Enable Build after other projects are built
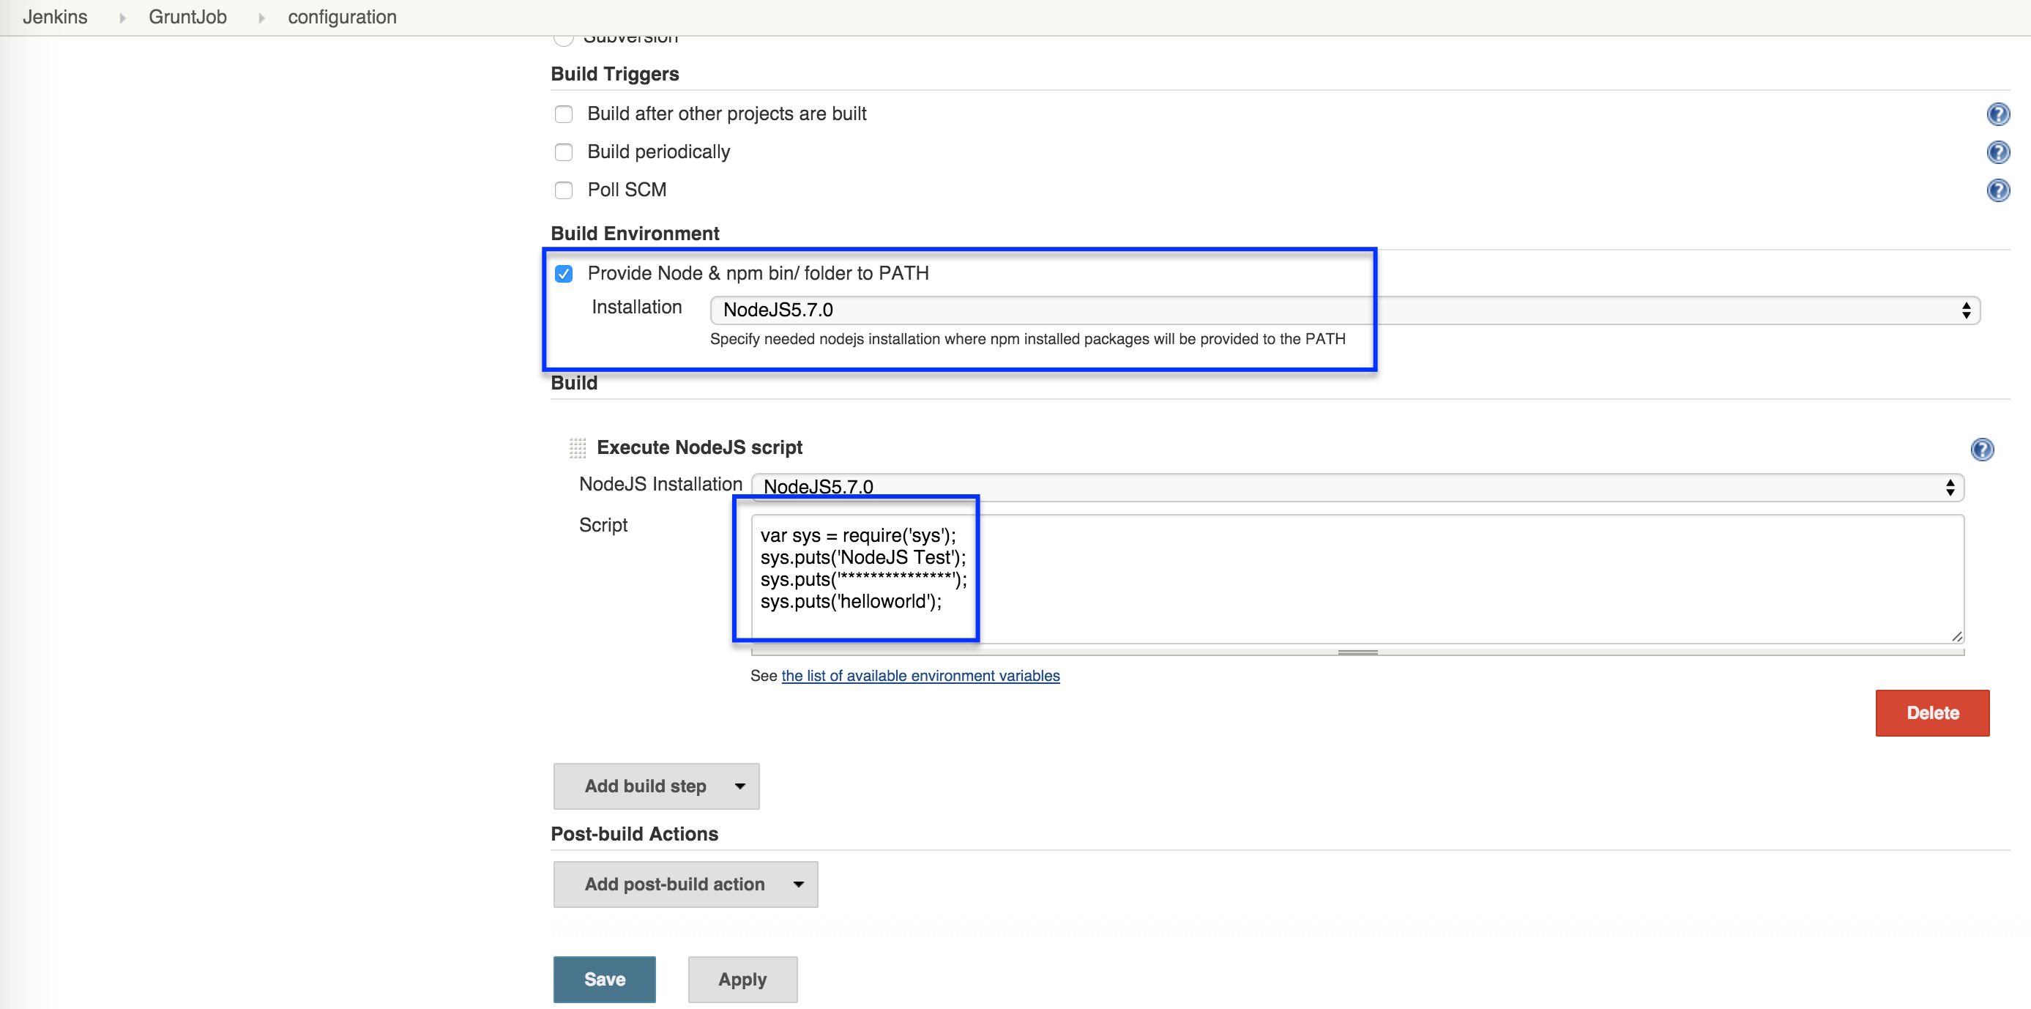 pyautogui.click(x=564, y=114)
